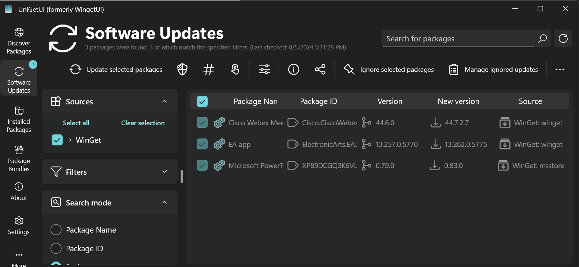Image resolution: width=579 pixels, height=267 pixels.
Task: Click the version branch icon beside 44.6.0
Action: [366, 122]
